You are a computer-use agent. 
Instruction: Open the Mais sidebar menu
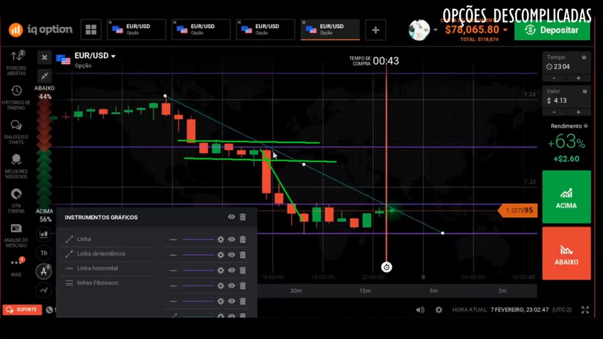pyautogui.click(x=16, y=266)
